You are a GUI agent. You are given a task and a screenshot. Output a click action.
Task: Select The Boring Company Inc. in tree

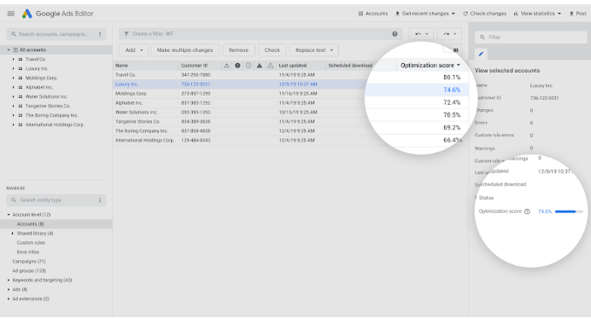tap(51, 115)
